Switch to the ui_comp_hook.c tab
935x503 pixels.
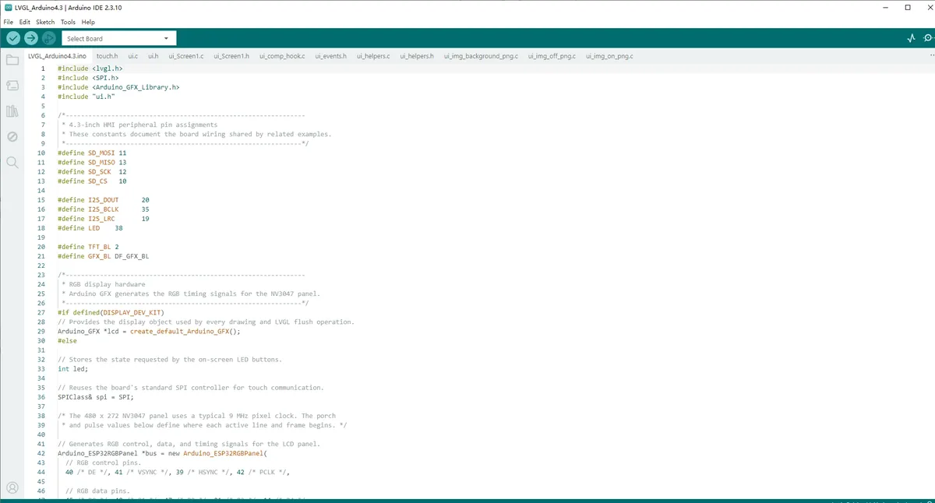[x=282, y=56]
